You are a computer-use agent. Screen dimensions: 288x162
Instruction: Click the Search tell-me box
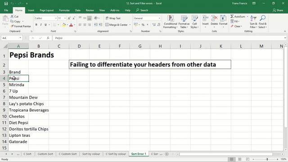(142, 10)
